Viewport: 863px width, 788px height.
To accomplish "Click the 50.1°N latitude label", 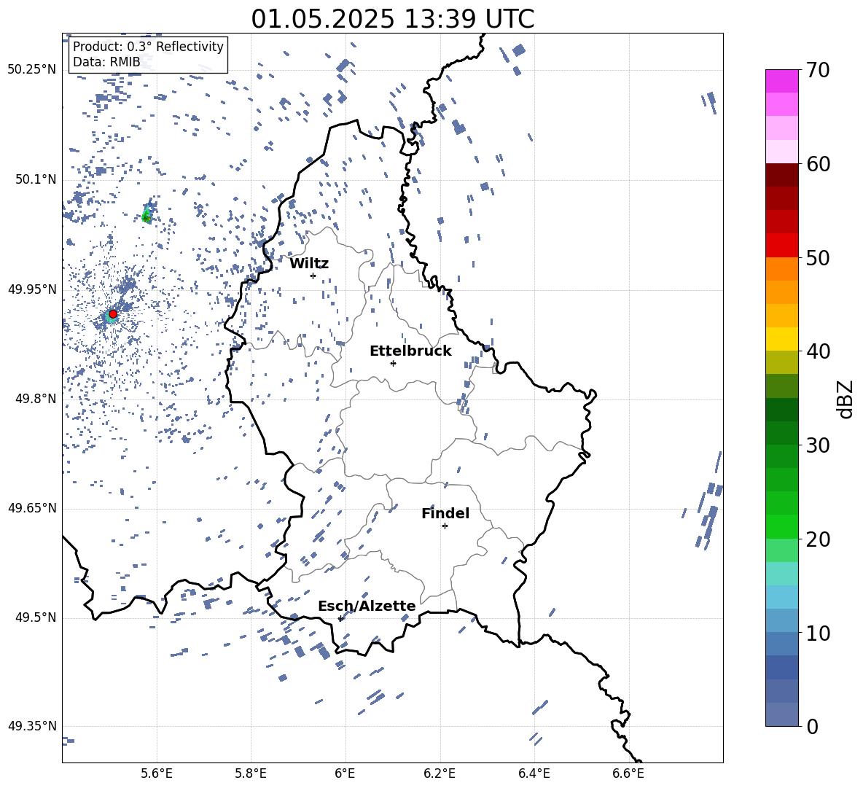I will tap(36, 180).
